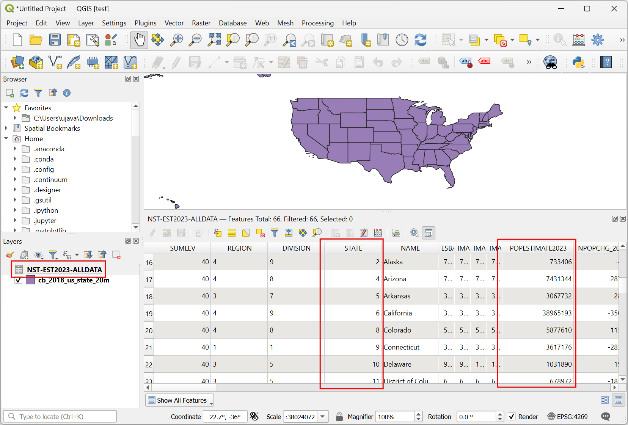Open the Vector menu
Screen dimensions: 628x425
pyautogui.click(x=174, y=23)
